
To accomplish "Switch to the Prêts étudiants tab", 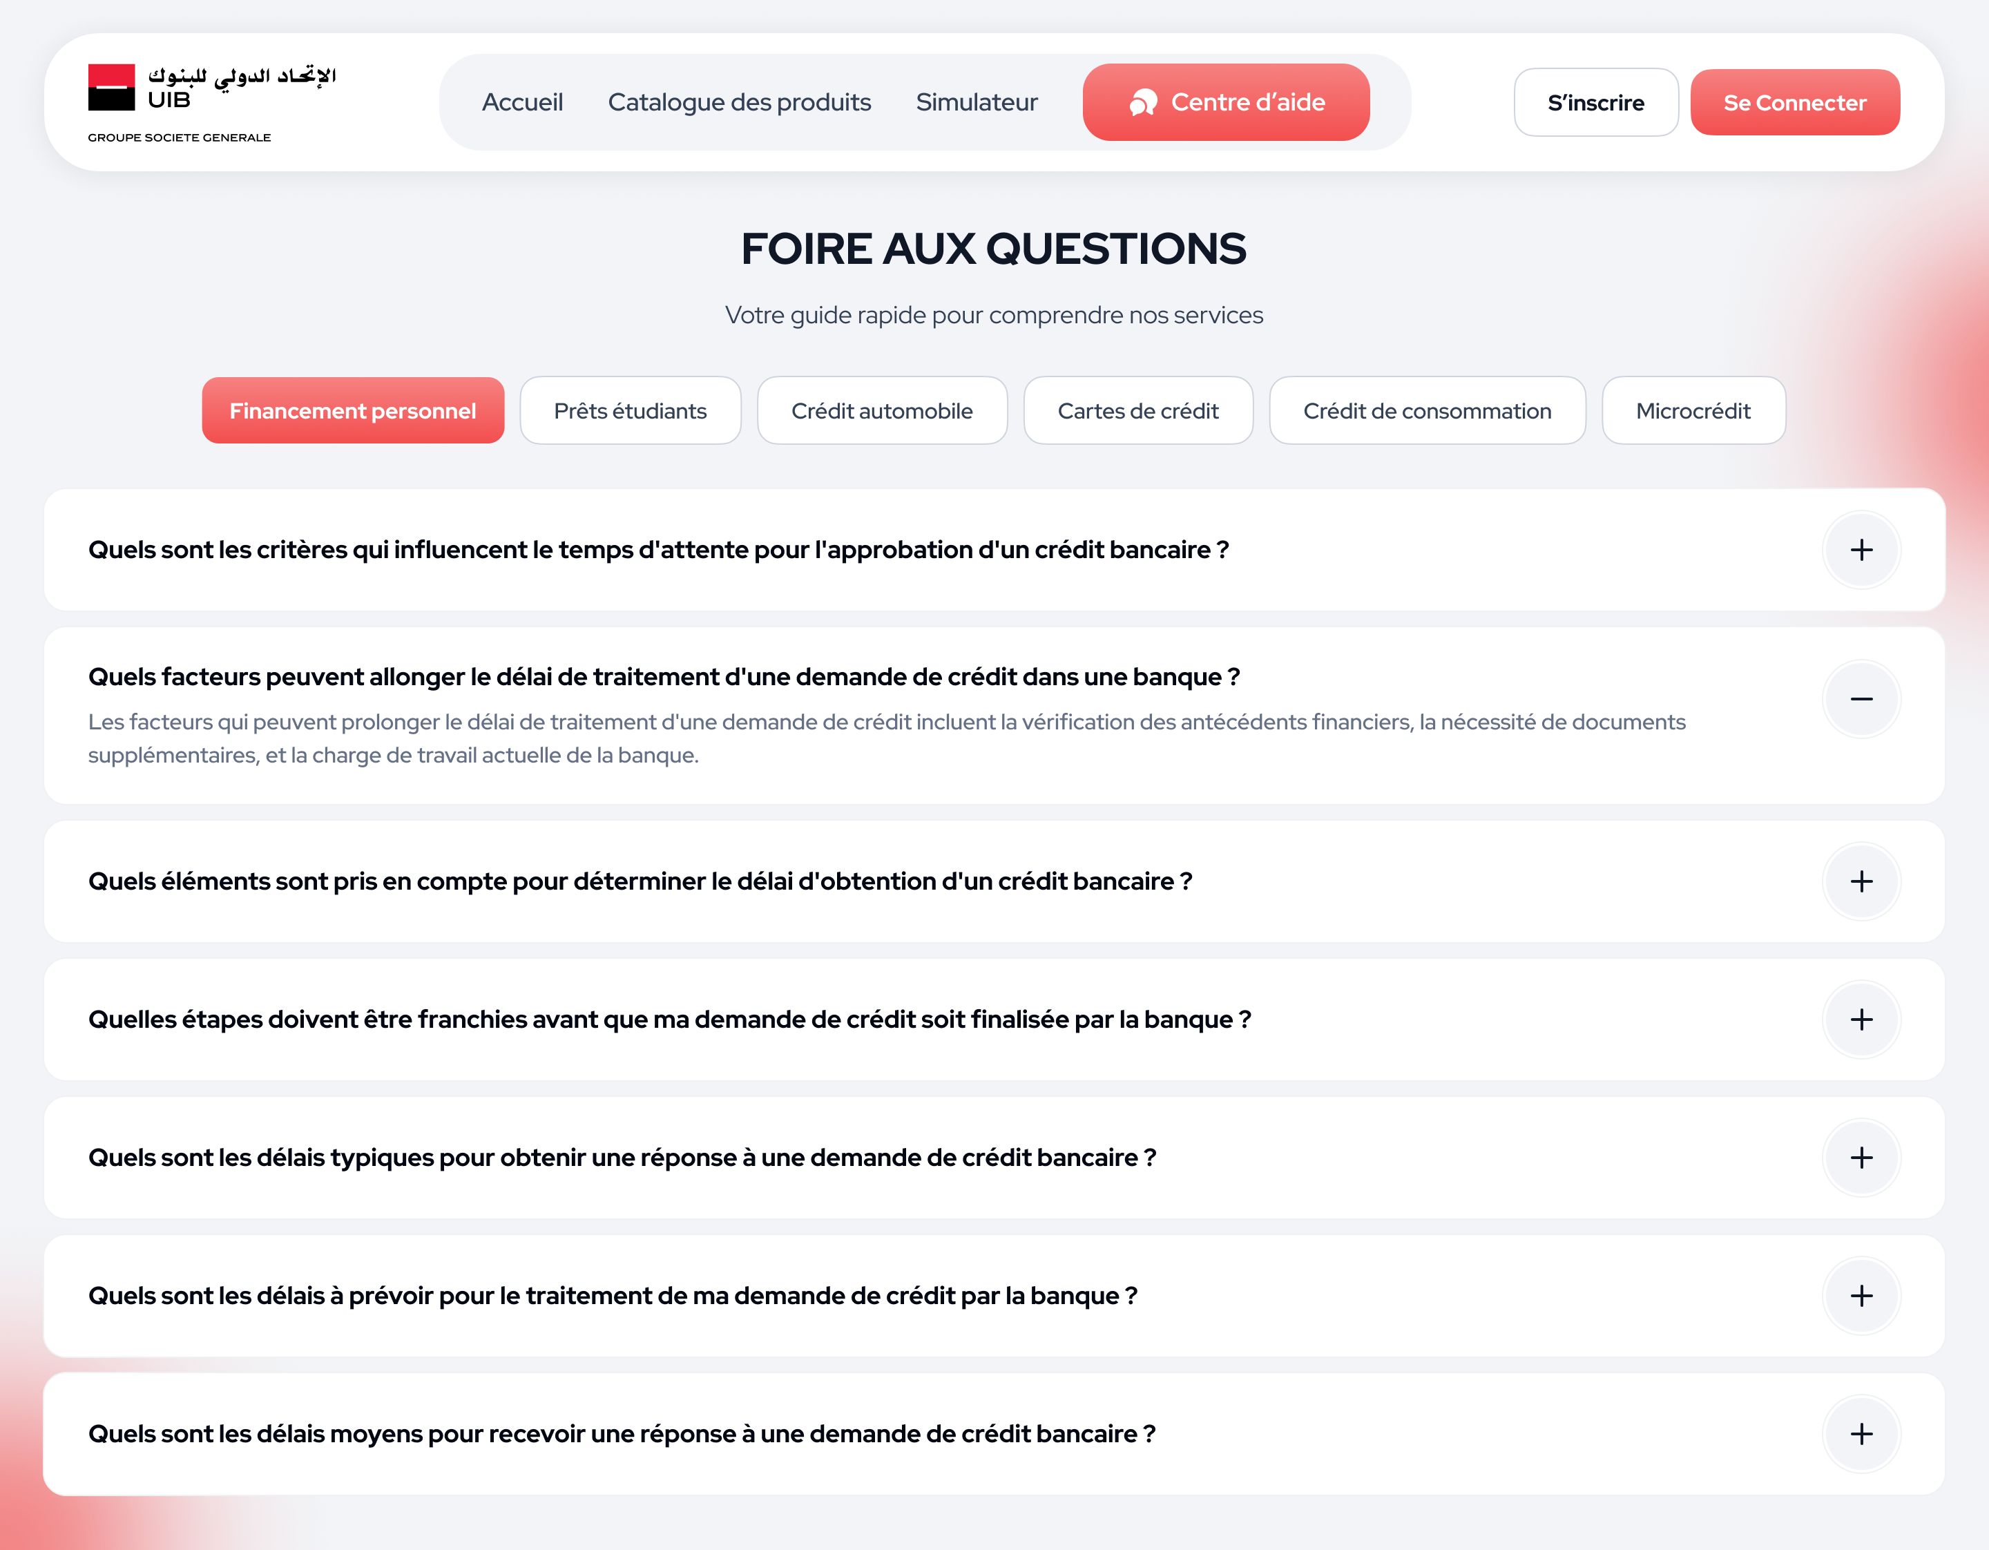I will coord(631,411).
